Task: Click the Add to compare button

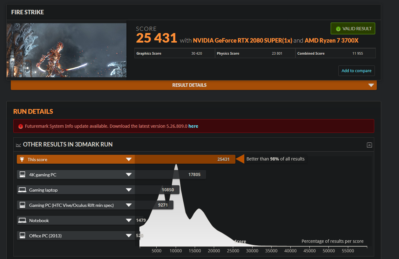Action: [x=356, y=71]
